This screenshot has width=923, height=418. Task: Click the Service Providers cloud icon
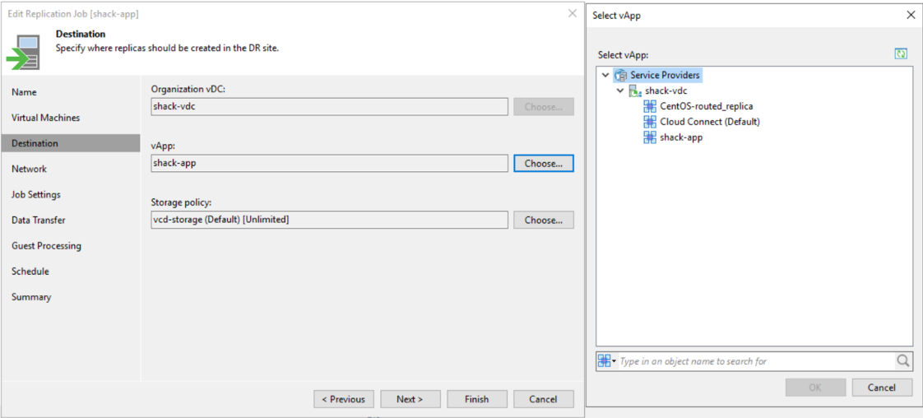click(x=620, y=76)
